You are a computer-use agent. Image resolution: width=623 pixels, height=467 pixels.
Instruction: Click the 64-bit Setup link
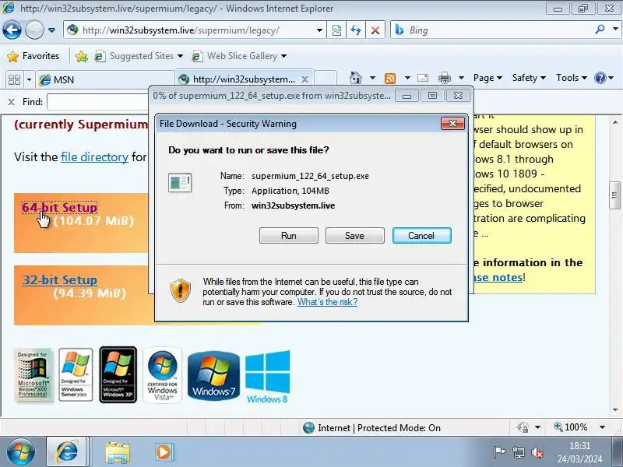pyautogui.click(x=60, y=207)
